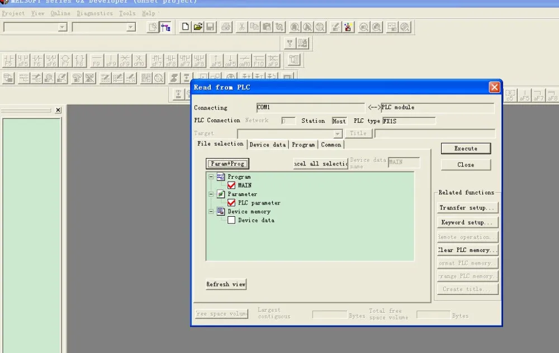This screenshot has height=353, width=559.
Task: Select the PLC parameter tree label
Action: click(259, 203)
